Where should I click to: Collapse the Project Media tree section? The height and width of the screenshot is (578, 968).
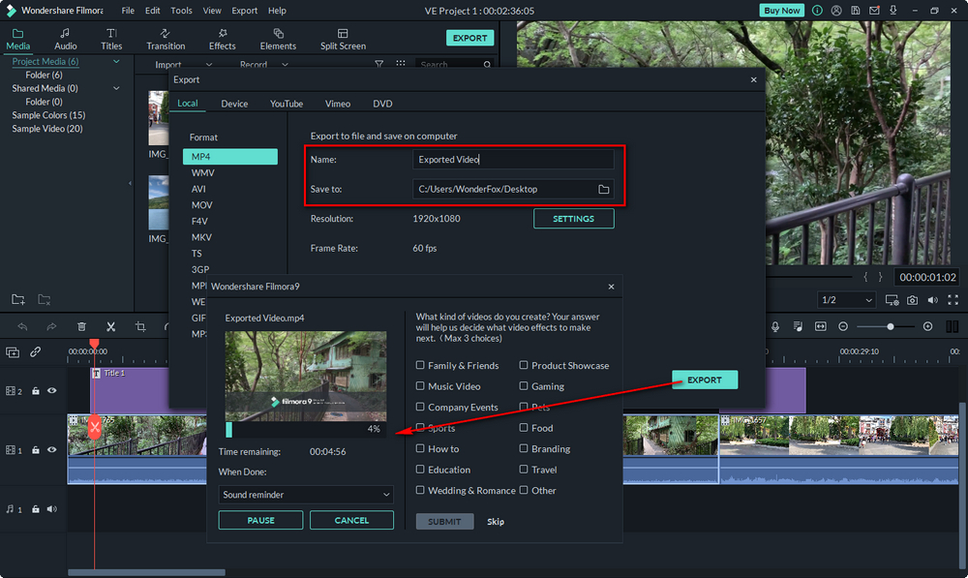coord(116,61)
